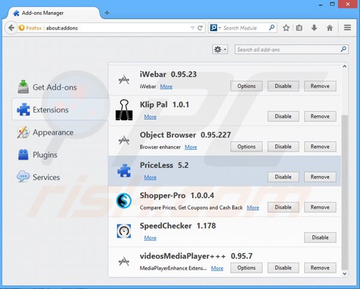Image resolution: width=360 pixels, height=289 pixels.
Task: Click the extensions list scrollbar thumb
Action: click(344, 192)
